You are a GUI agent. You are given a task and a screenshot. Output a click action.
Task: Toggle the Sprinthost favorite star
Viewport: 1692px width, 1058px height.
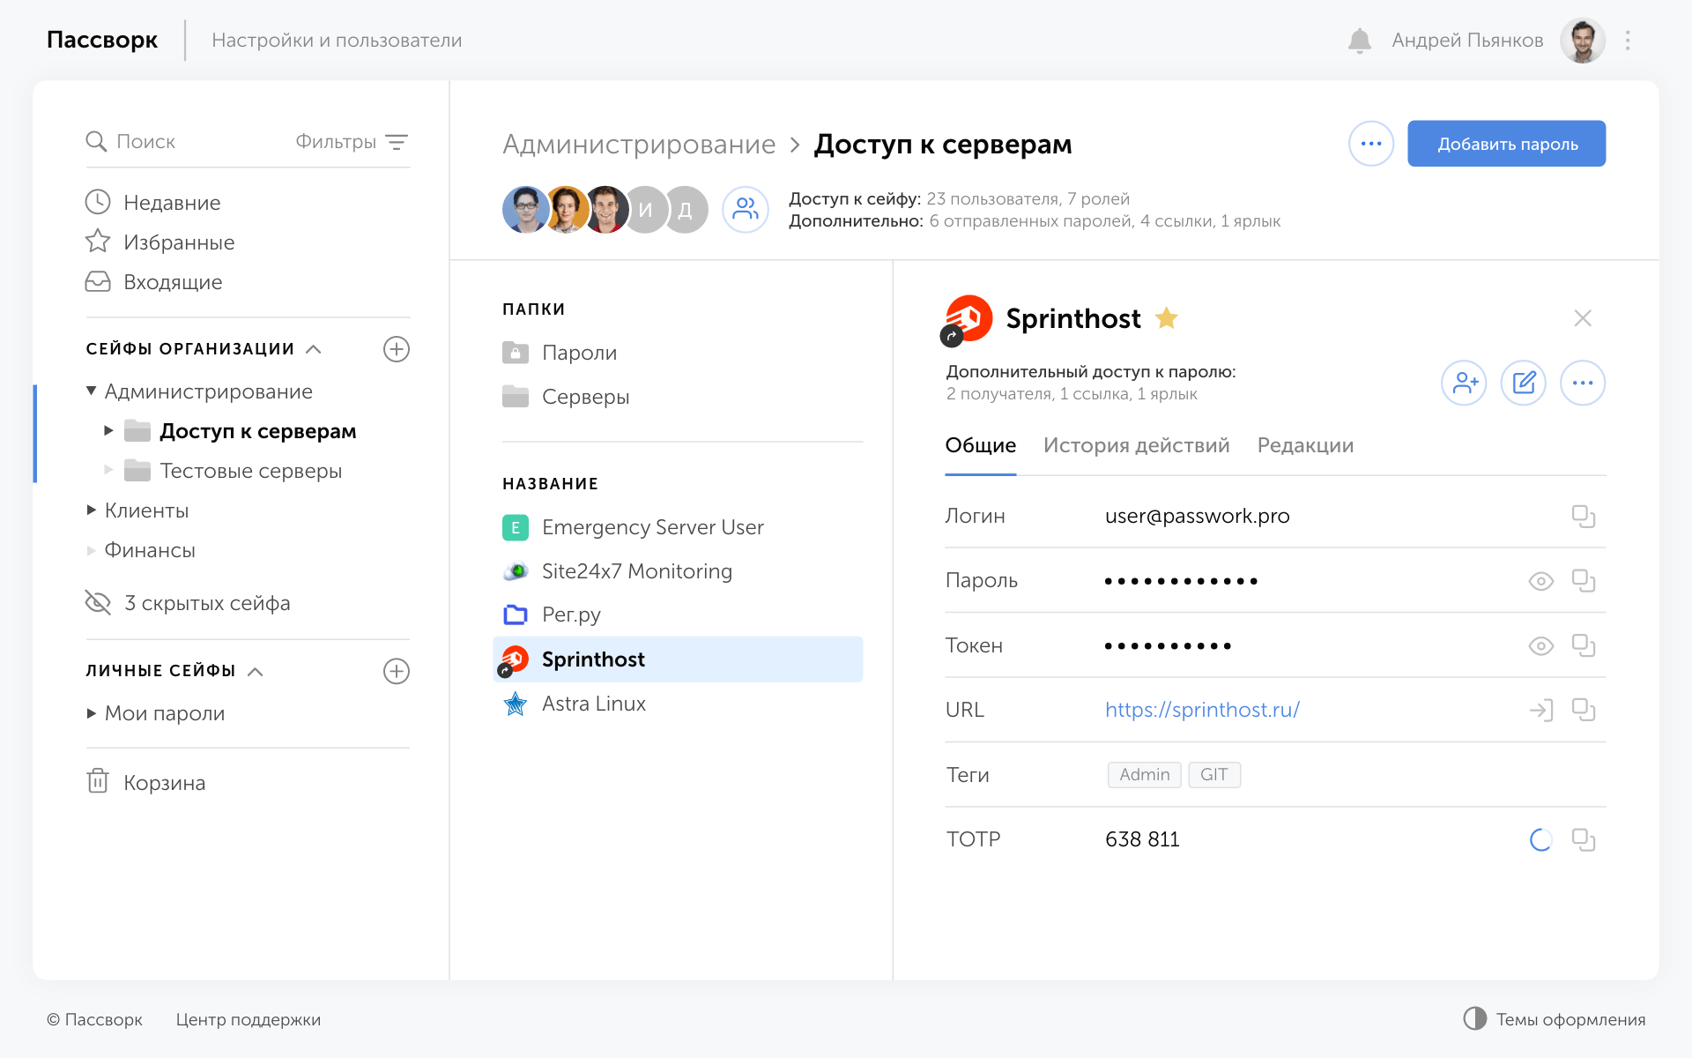[1167, 318]
